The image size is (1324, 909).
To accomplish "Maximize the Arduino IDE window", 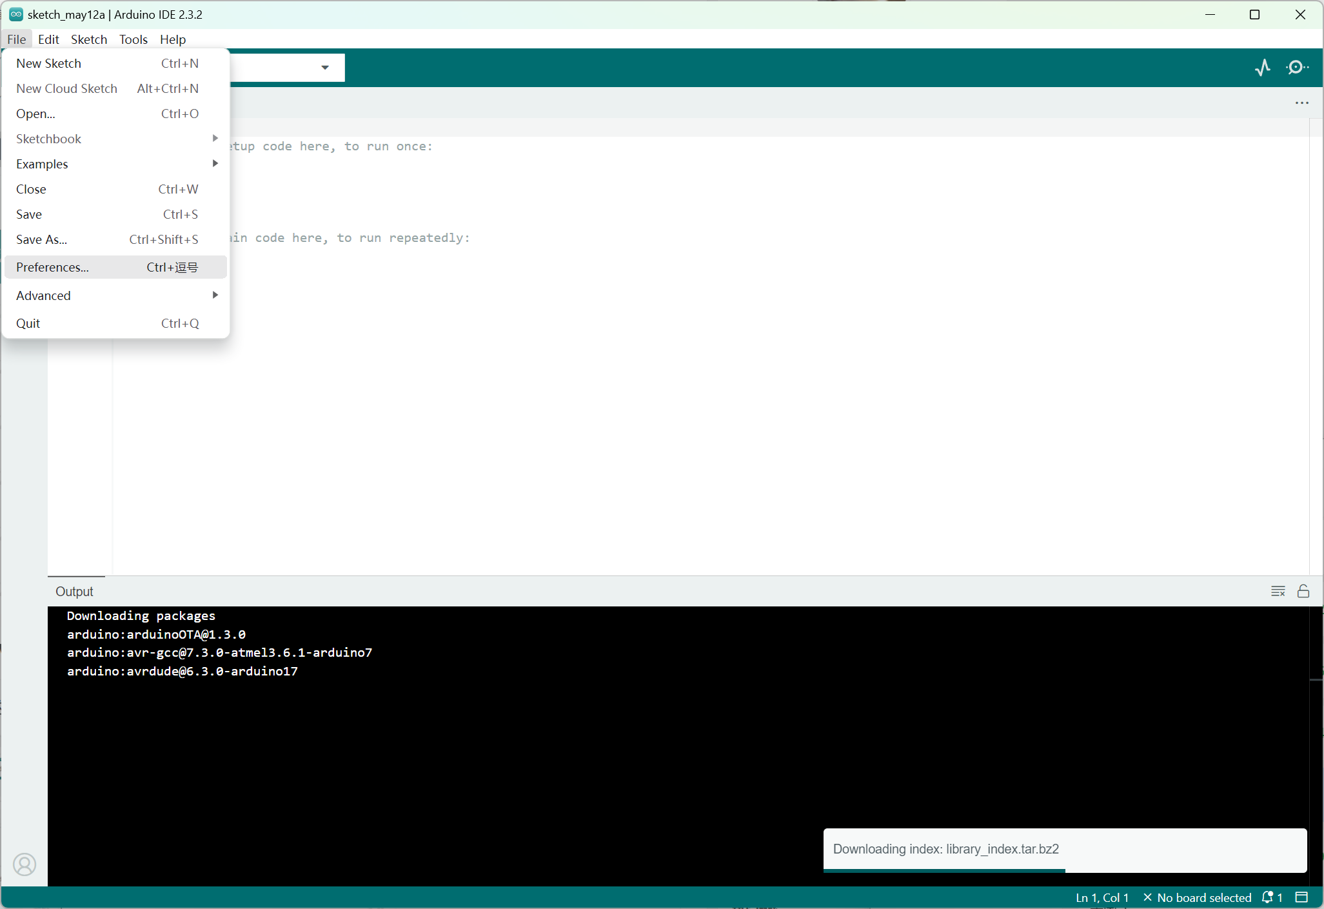I will tap(1254, 14).
